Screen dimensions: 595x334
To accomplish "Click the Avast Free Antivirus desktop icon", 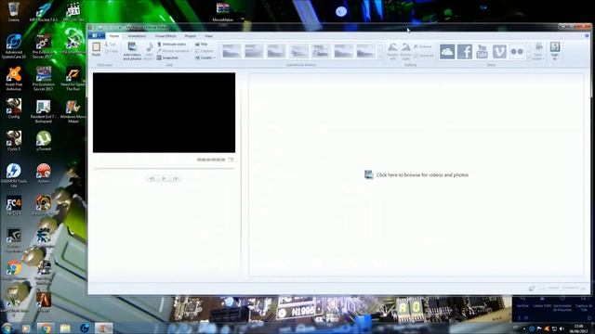I will pyautogui.click(x=14, y=78).
